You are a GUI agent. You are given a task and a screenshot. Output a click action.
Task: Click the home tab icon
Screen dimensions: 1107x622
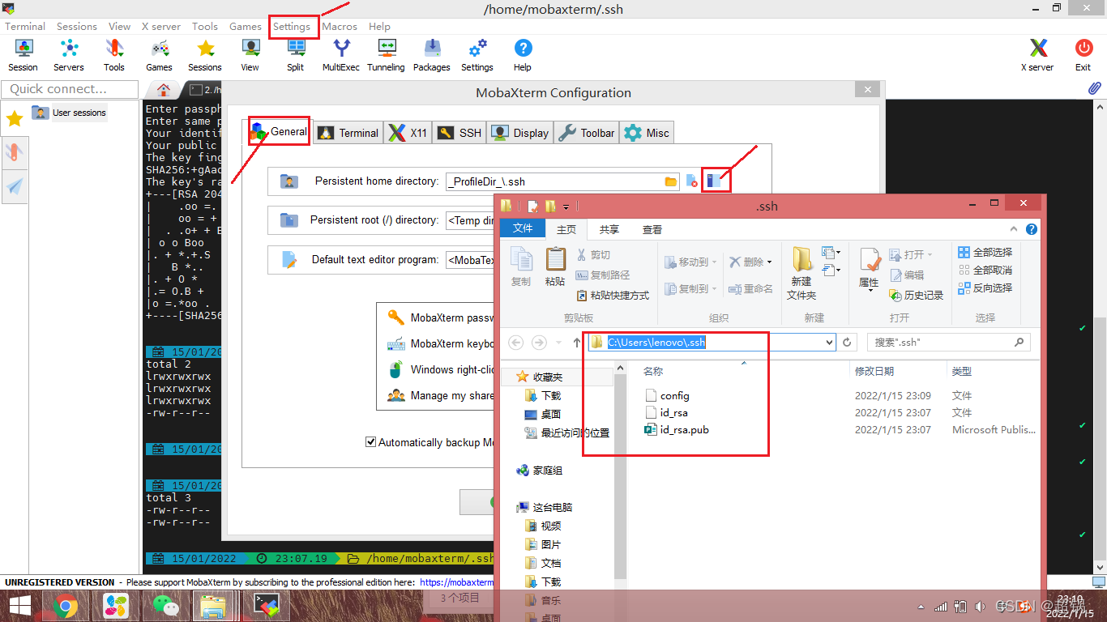pos(164,89)
